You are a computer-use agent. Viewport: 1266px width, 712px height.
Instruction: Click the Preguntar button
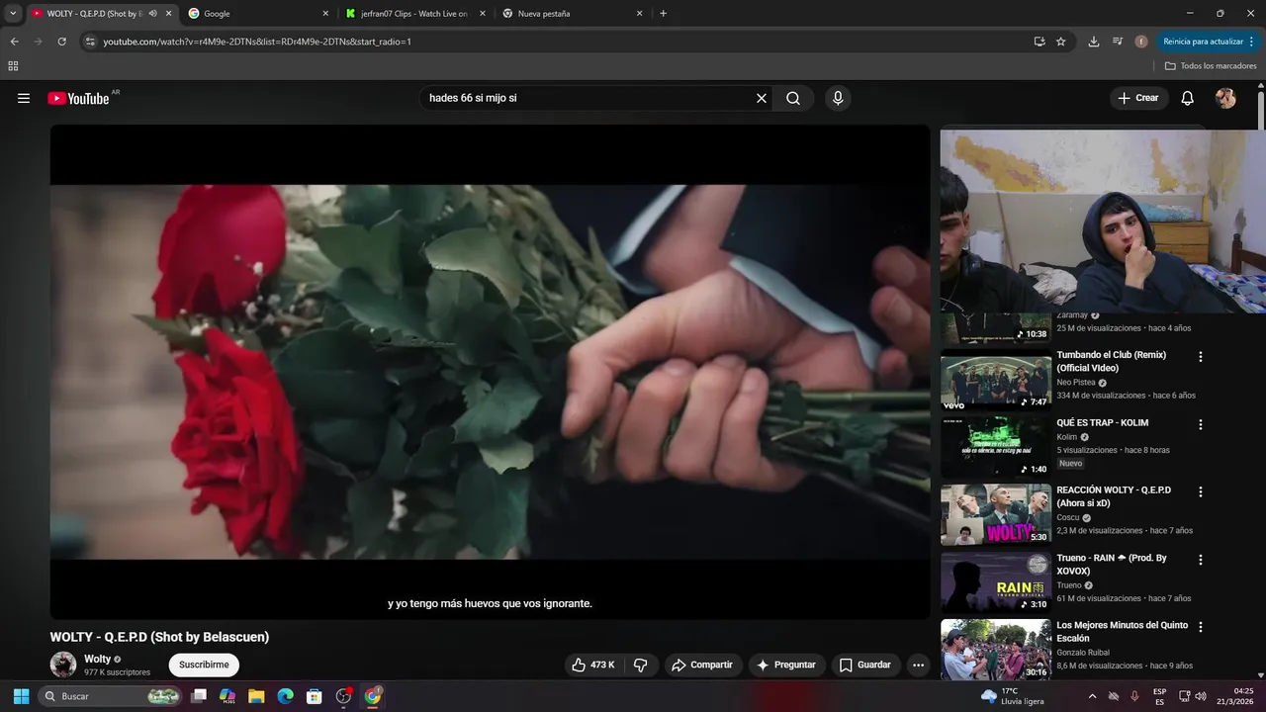point(786,665)
